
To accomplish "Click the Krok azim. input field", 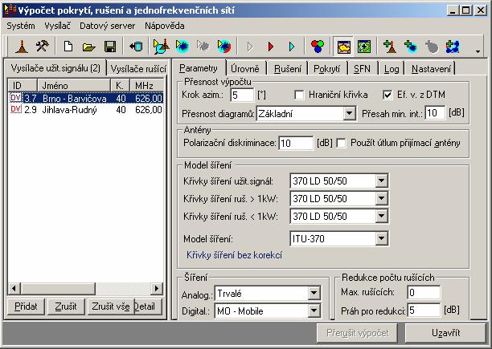I will tap(242, 95).
